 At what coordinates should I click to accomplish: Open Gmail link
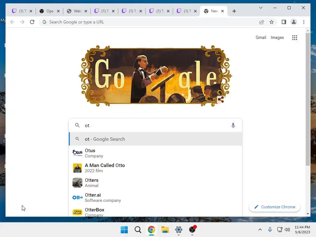(261, 37)
